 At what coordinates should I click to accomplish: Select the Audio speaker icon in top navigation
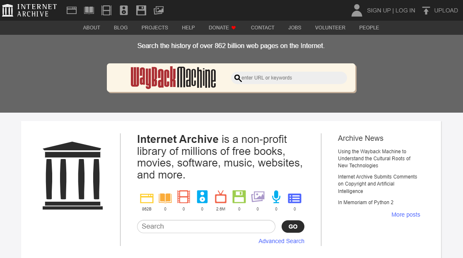(123, 10)
